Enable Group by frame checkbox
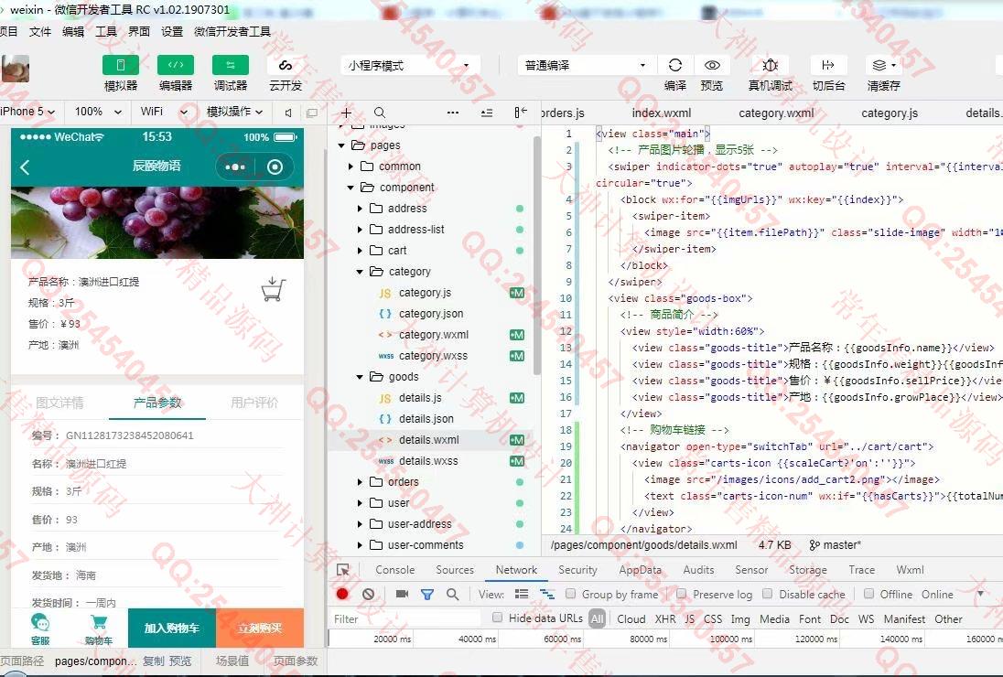Viewport: 1003px width, 677px height. tap(570, 594)
